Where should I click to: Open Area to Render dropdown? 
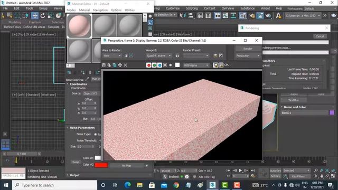[112, 56]
